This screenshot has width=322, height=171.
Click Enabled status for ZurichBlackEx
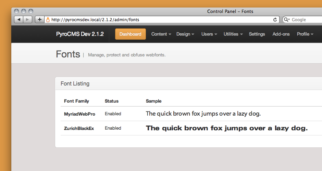113,128
